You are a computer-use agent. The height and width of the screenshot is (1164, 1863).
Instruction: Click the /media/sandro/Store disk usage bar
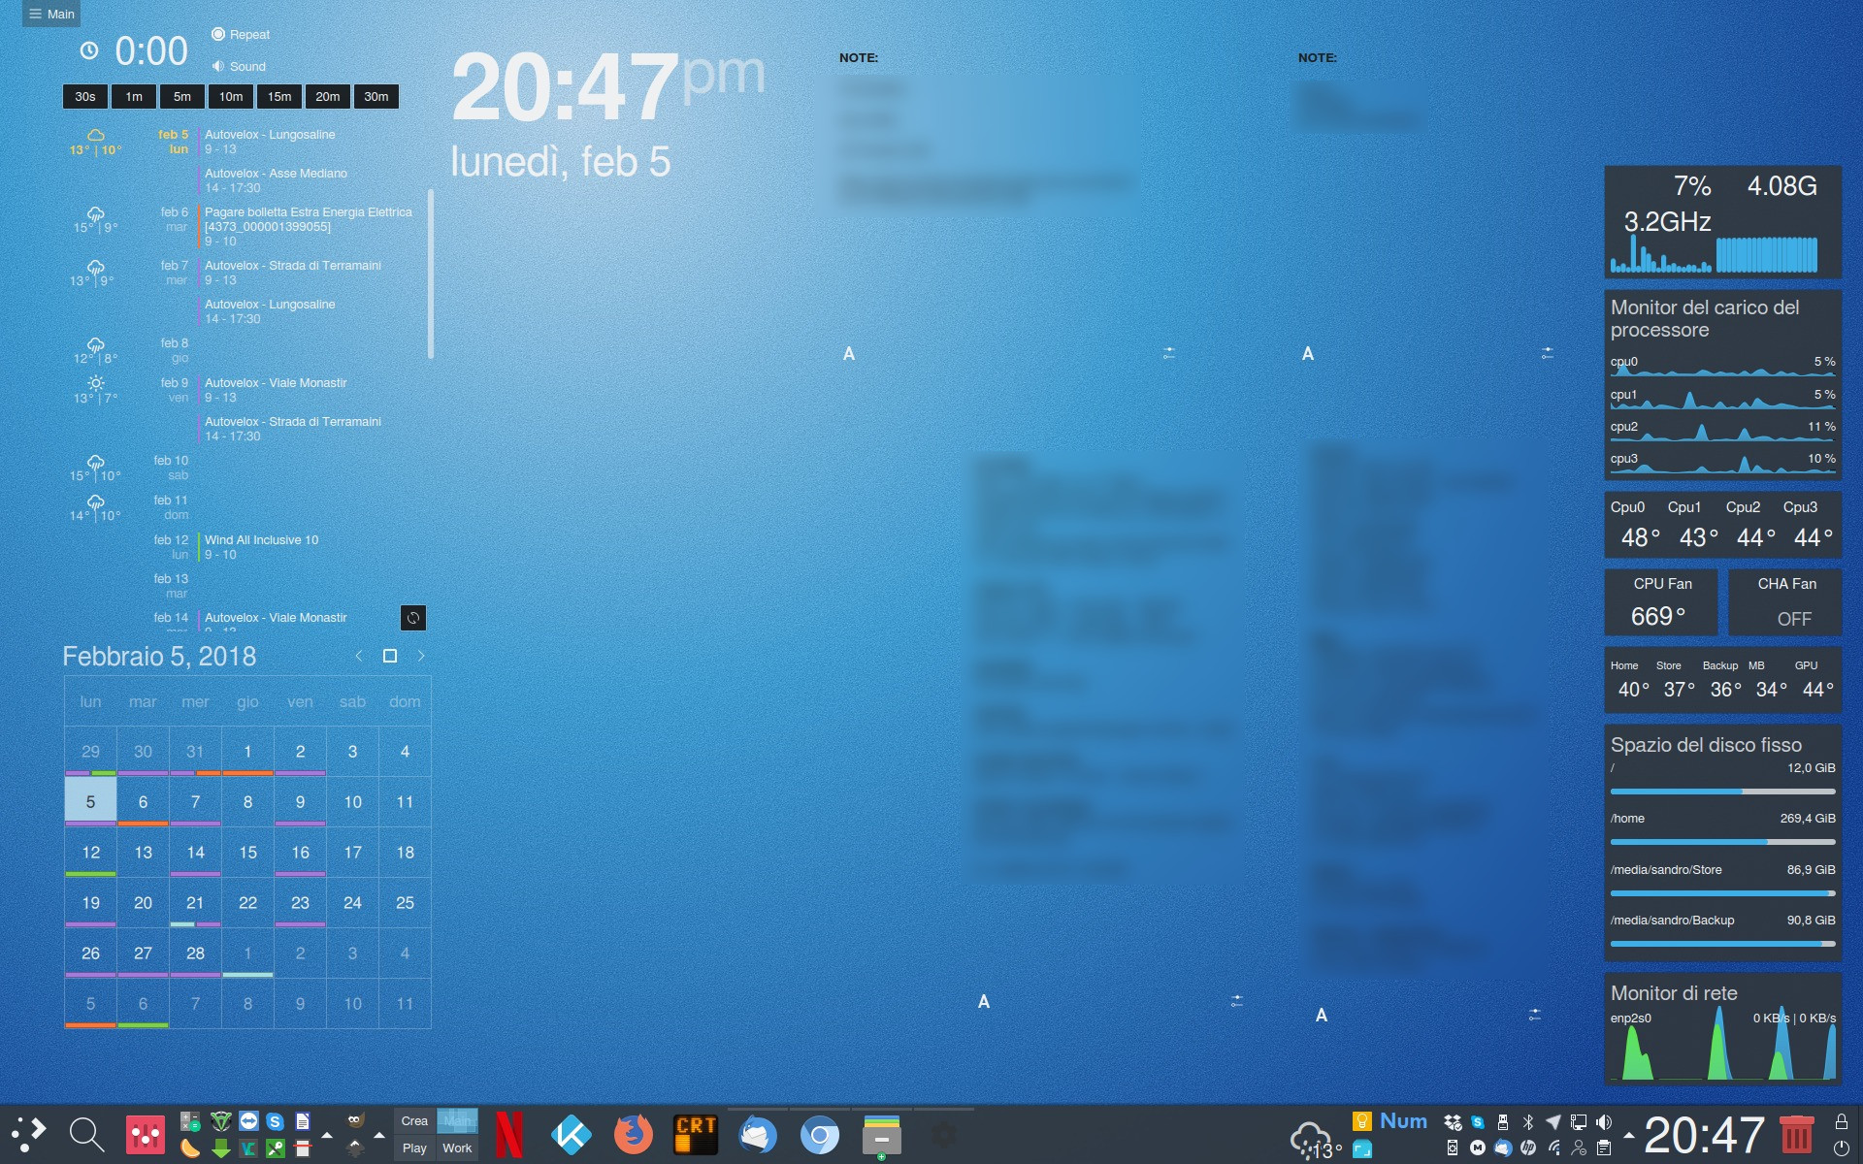(x=1722, y=893)
